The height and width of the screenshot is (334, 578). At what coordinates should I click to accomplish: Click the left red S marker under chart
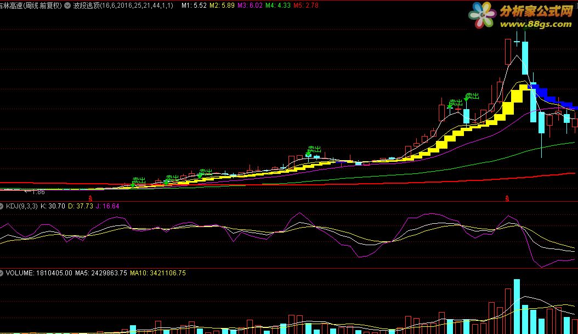(x=90, y=199)
